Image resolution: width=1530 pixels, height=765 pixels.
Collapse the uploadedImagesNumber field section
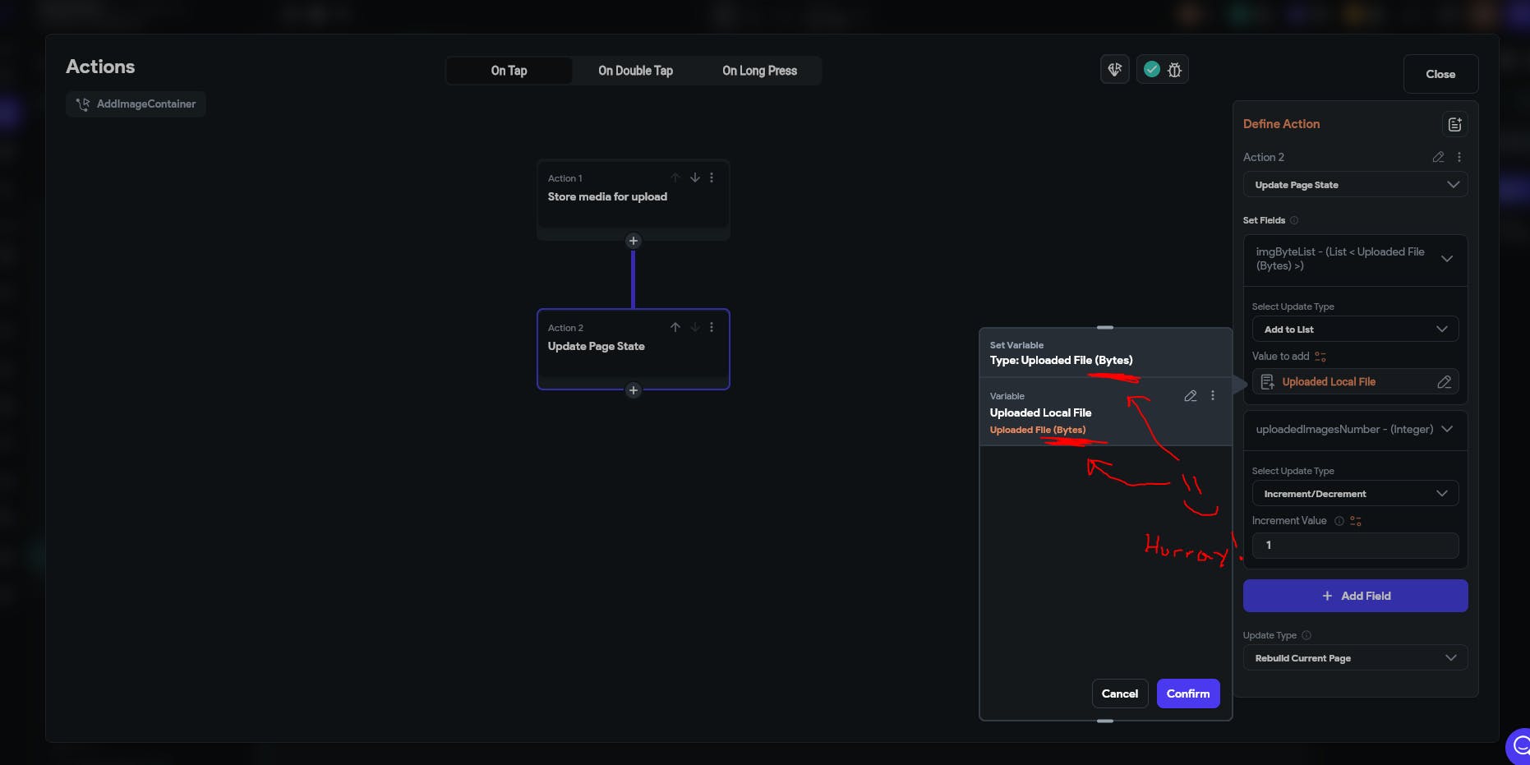coord(1447,429)
